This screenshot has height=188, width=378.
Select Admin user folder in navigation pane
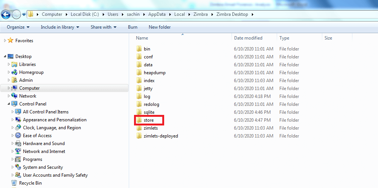(x=26, y=80)
